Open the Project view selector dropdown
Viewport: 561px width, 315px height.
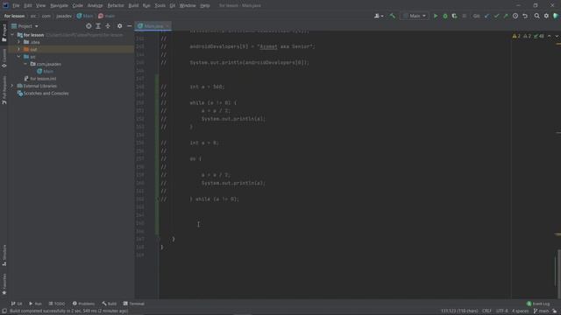(x=25, y=26)
